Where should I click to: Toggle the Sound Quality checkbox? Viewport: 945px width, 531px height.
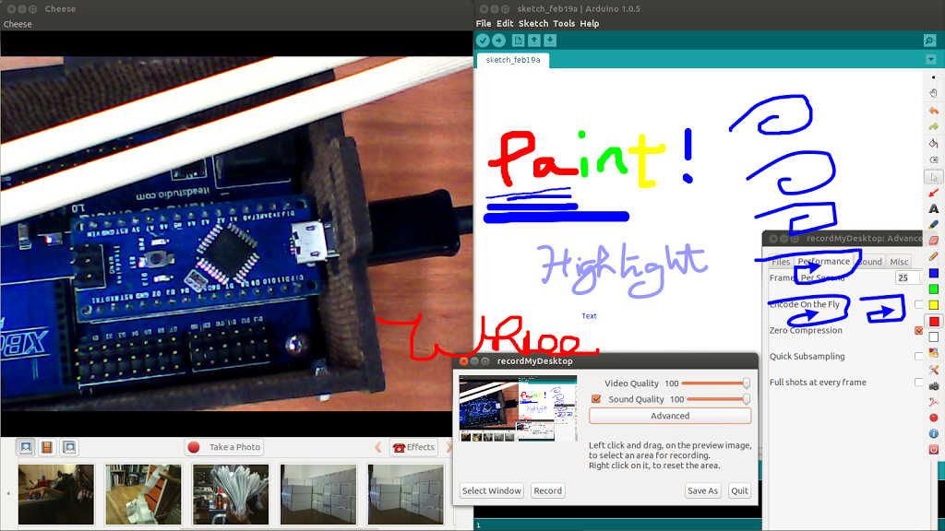[595, 399]
